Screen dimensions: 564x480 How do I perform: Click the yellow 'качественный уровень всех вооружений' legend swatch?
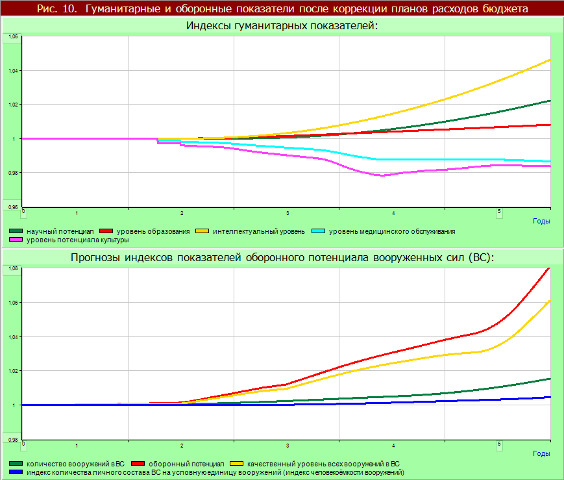point(237,464)
